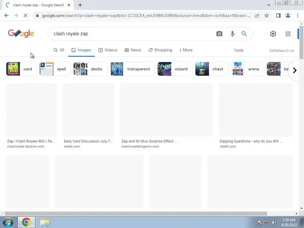Click the vertical scrollbar thumb
Viewport: 304px width, 228px height.
tap(301, 42)
